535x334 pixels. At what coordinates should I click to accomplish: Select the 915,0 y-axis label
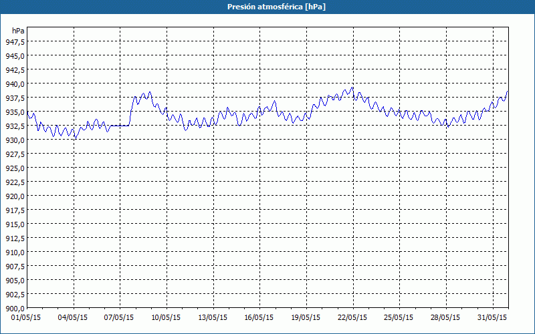pos(15,224)
